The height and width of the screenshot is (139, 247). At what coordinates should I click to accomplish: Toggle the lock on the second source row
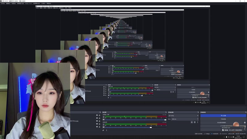[99, 118]
